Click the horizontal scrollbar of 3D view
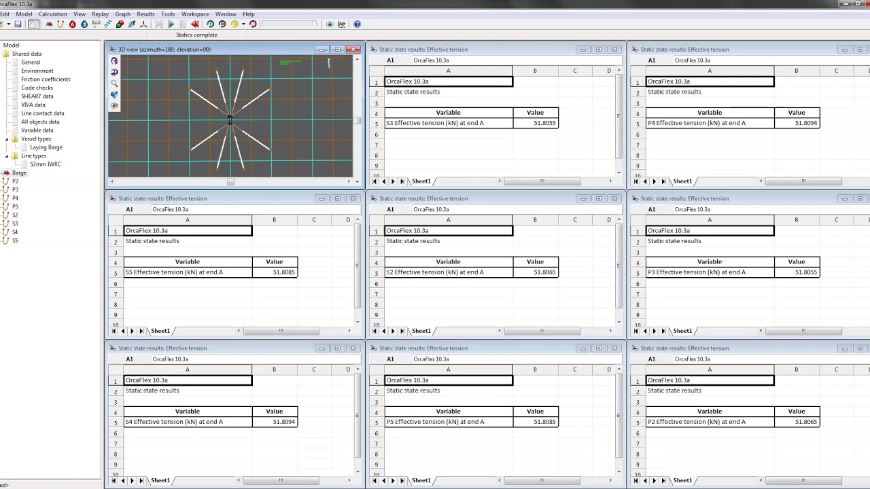The height and width of the screenshot is (489, 870). coord(230,181)
